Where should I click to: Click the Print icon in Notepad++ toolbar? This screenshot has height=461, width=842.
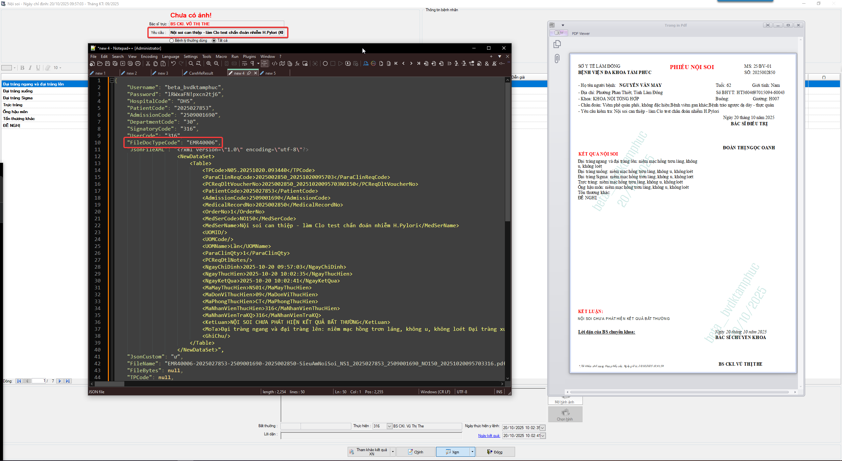tap(138, 64)
